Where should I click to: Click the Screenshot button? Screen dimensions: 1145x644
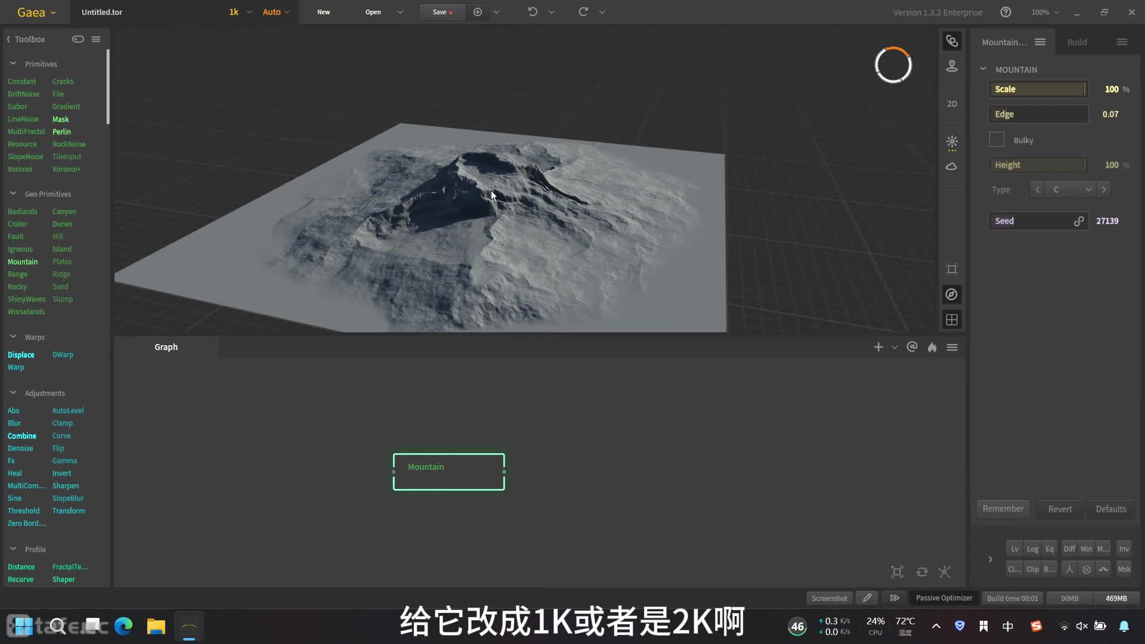[x=829, y=598]
